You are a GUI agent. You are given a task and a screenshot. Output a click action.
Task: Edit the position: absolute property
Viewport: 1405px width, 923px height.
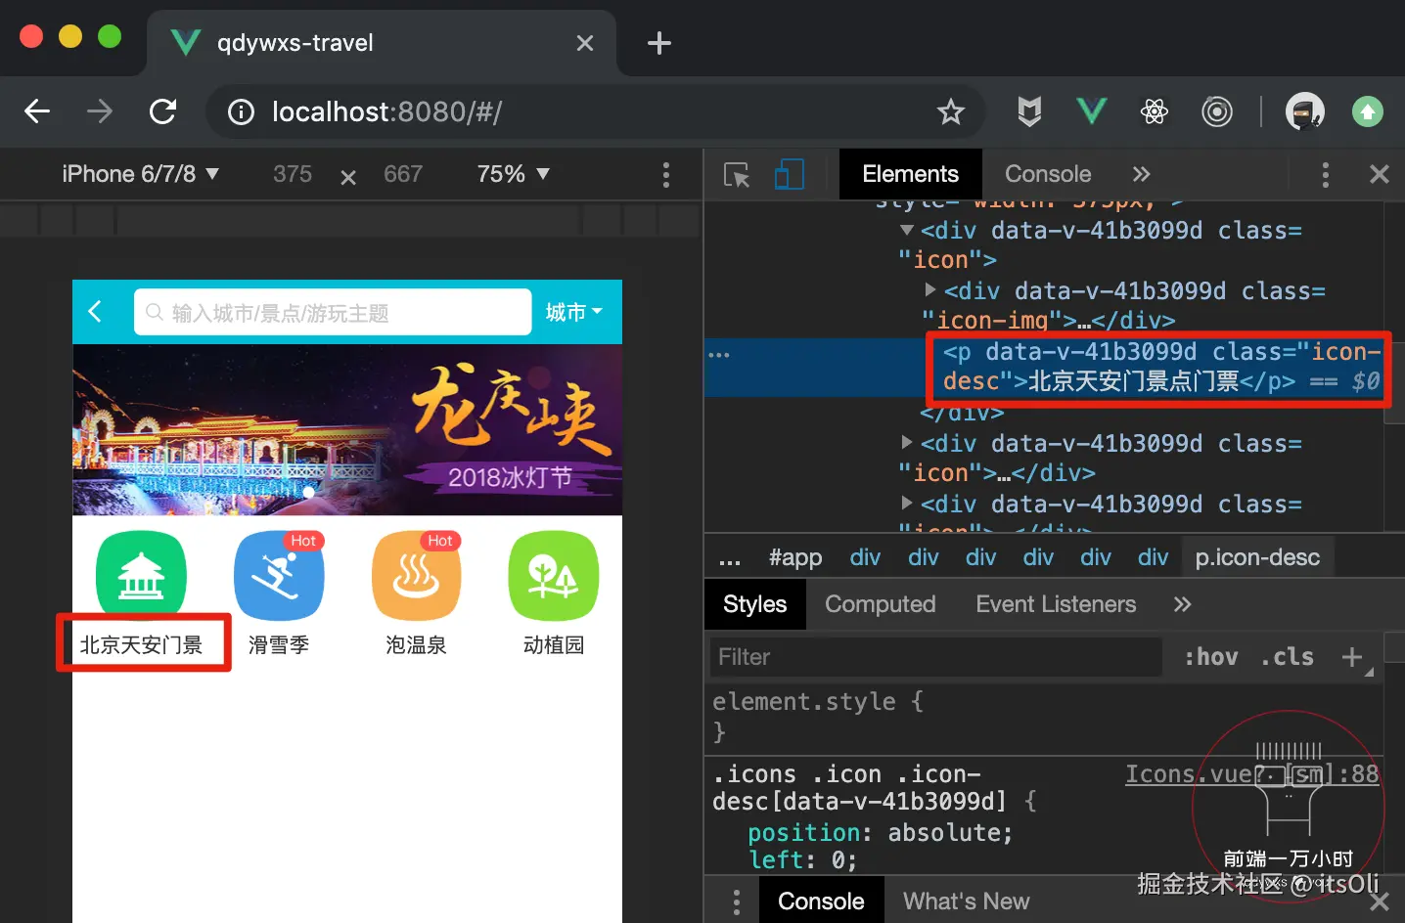tap(880, 833)
